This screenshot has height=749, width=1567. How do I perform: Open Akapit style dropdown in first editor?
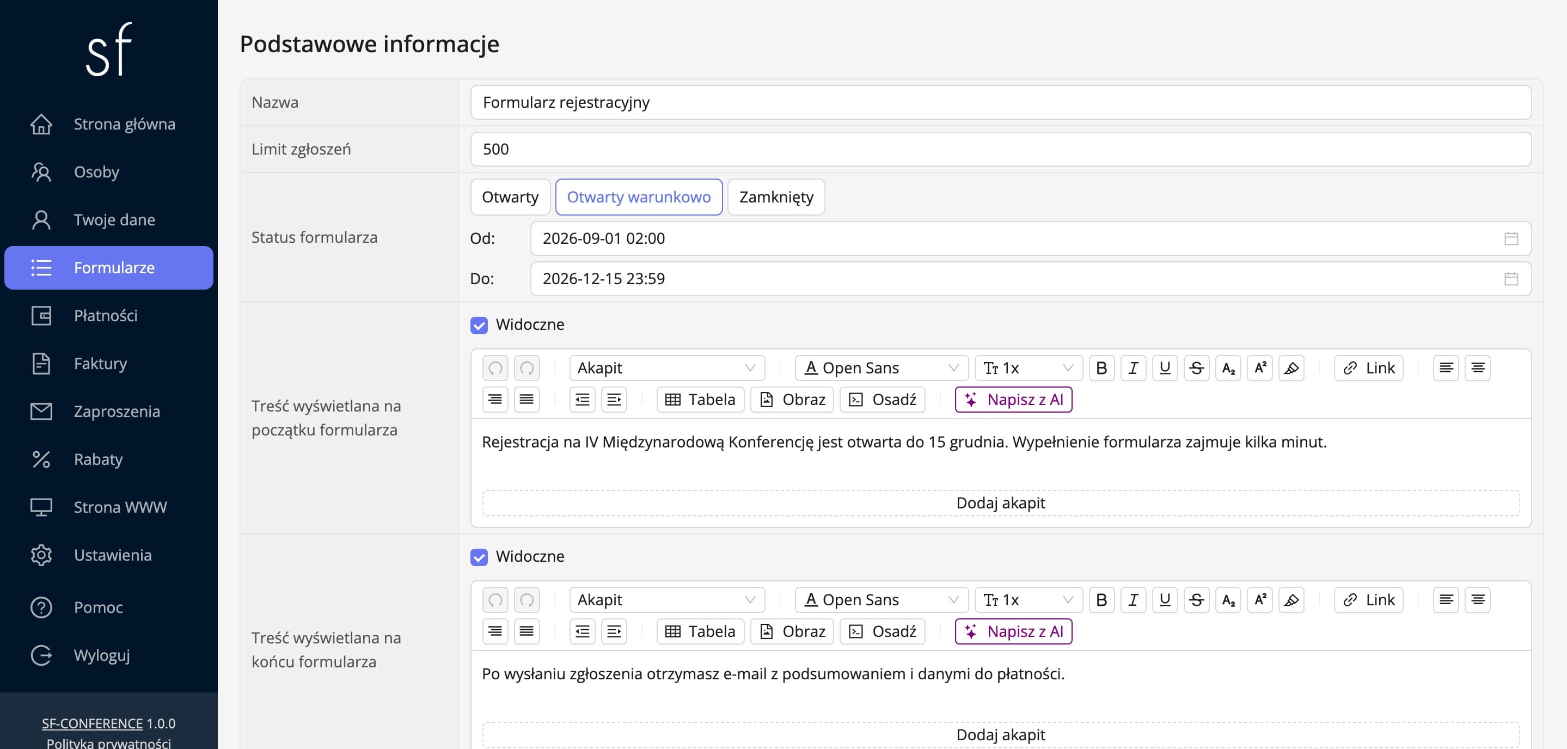(x=666, y=368)
